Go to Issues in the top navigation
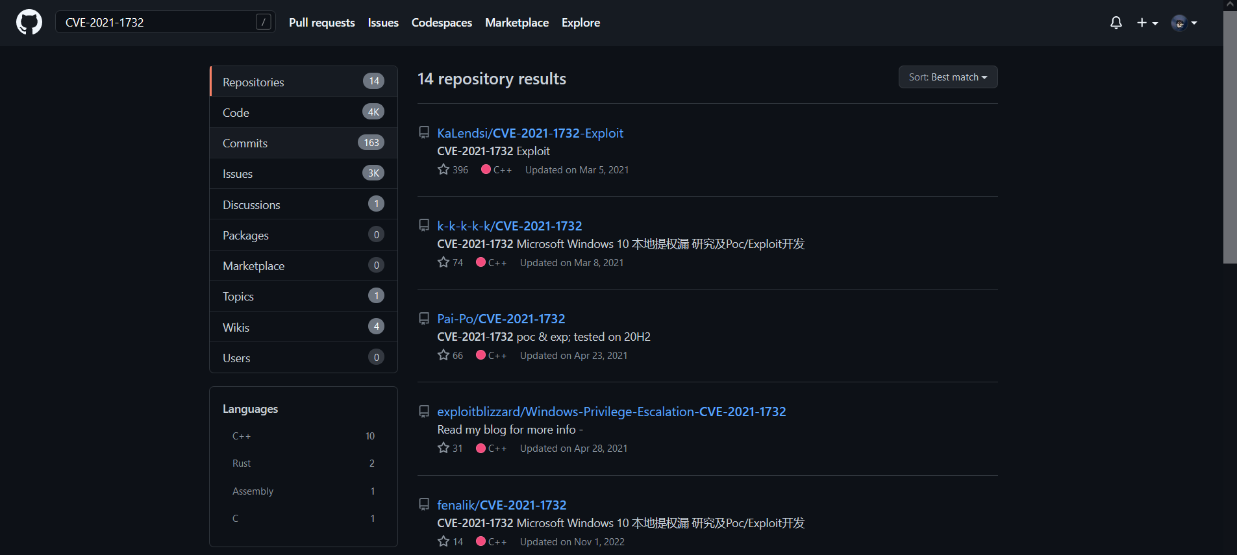The width and height of the screenshot is (1237, 555). [x=383, y=23]
